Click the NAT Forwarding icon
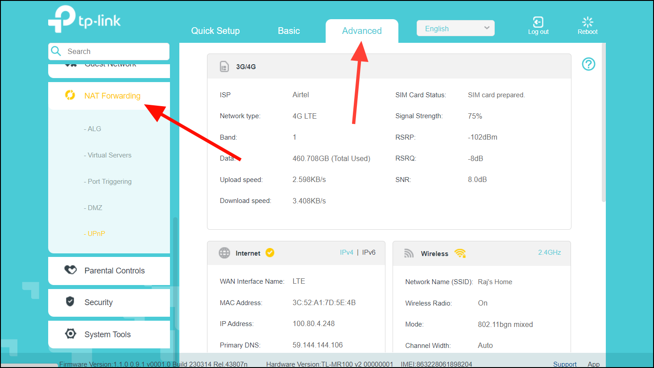This screenshot has width=654, height=368. (70, 95)
